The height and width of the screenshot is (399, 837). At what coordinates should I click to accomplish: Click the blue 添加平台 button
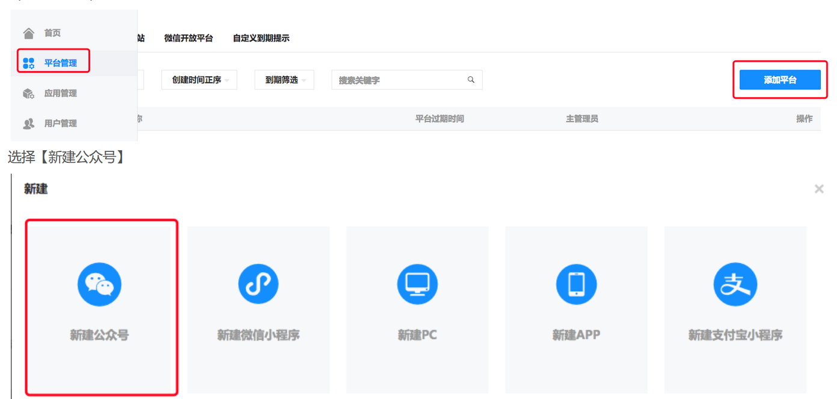780,80
